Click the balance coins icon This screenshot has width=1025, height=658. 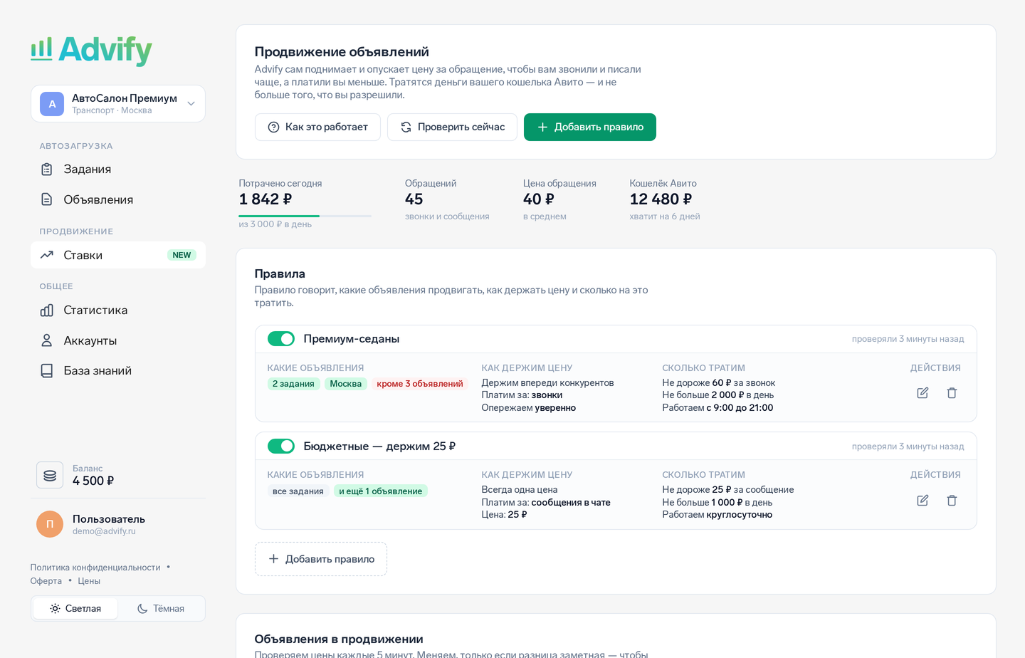click(x=50, y=475)
